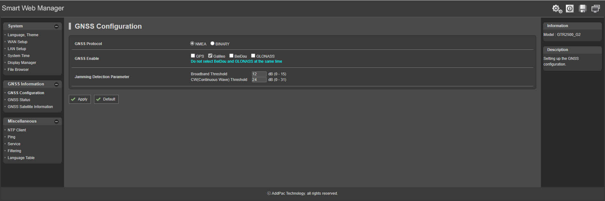
Task: Enable the GLONASS checkbox
Action: [253, 56]
